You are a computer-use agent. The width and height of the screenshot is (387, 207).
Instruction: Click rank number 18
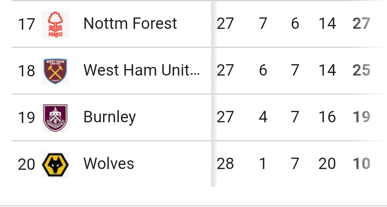pyautogui.click(x=26, y=71)
